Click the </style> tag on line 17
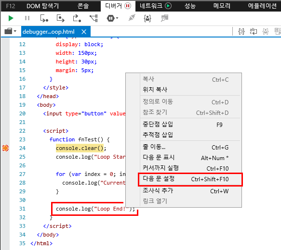The height and width of the screenshot is (250, 281). point(56,88)
